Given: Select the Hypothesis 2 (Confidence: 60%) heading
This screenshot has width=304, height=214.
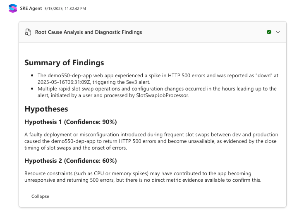Looking at the screenshot, I should 71,161.
